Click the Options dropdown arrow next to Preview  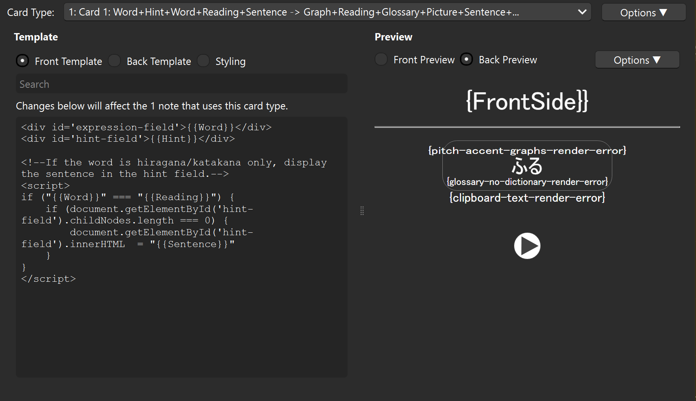tap(657, 60)
